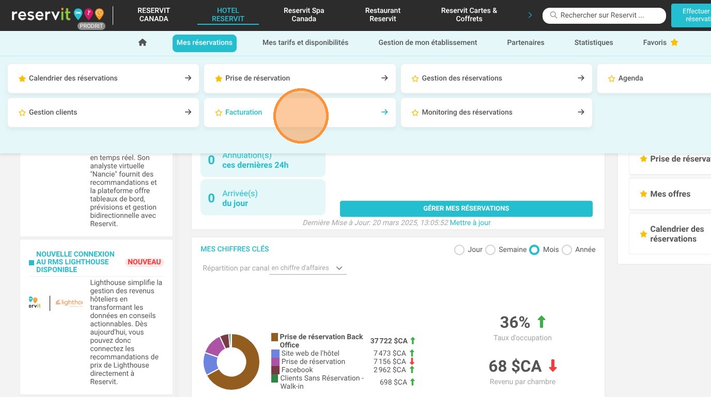Click the Reservit logo
This screenshot has width=711, height=397.
pyautogui.click(x=57, y=14)
